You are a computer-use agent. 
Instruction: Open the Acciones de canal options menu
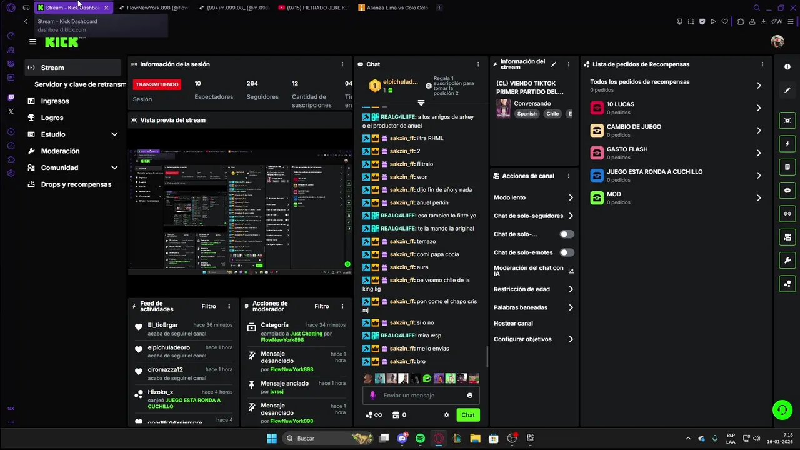point(568,176)
